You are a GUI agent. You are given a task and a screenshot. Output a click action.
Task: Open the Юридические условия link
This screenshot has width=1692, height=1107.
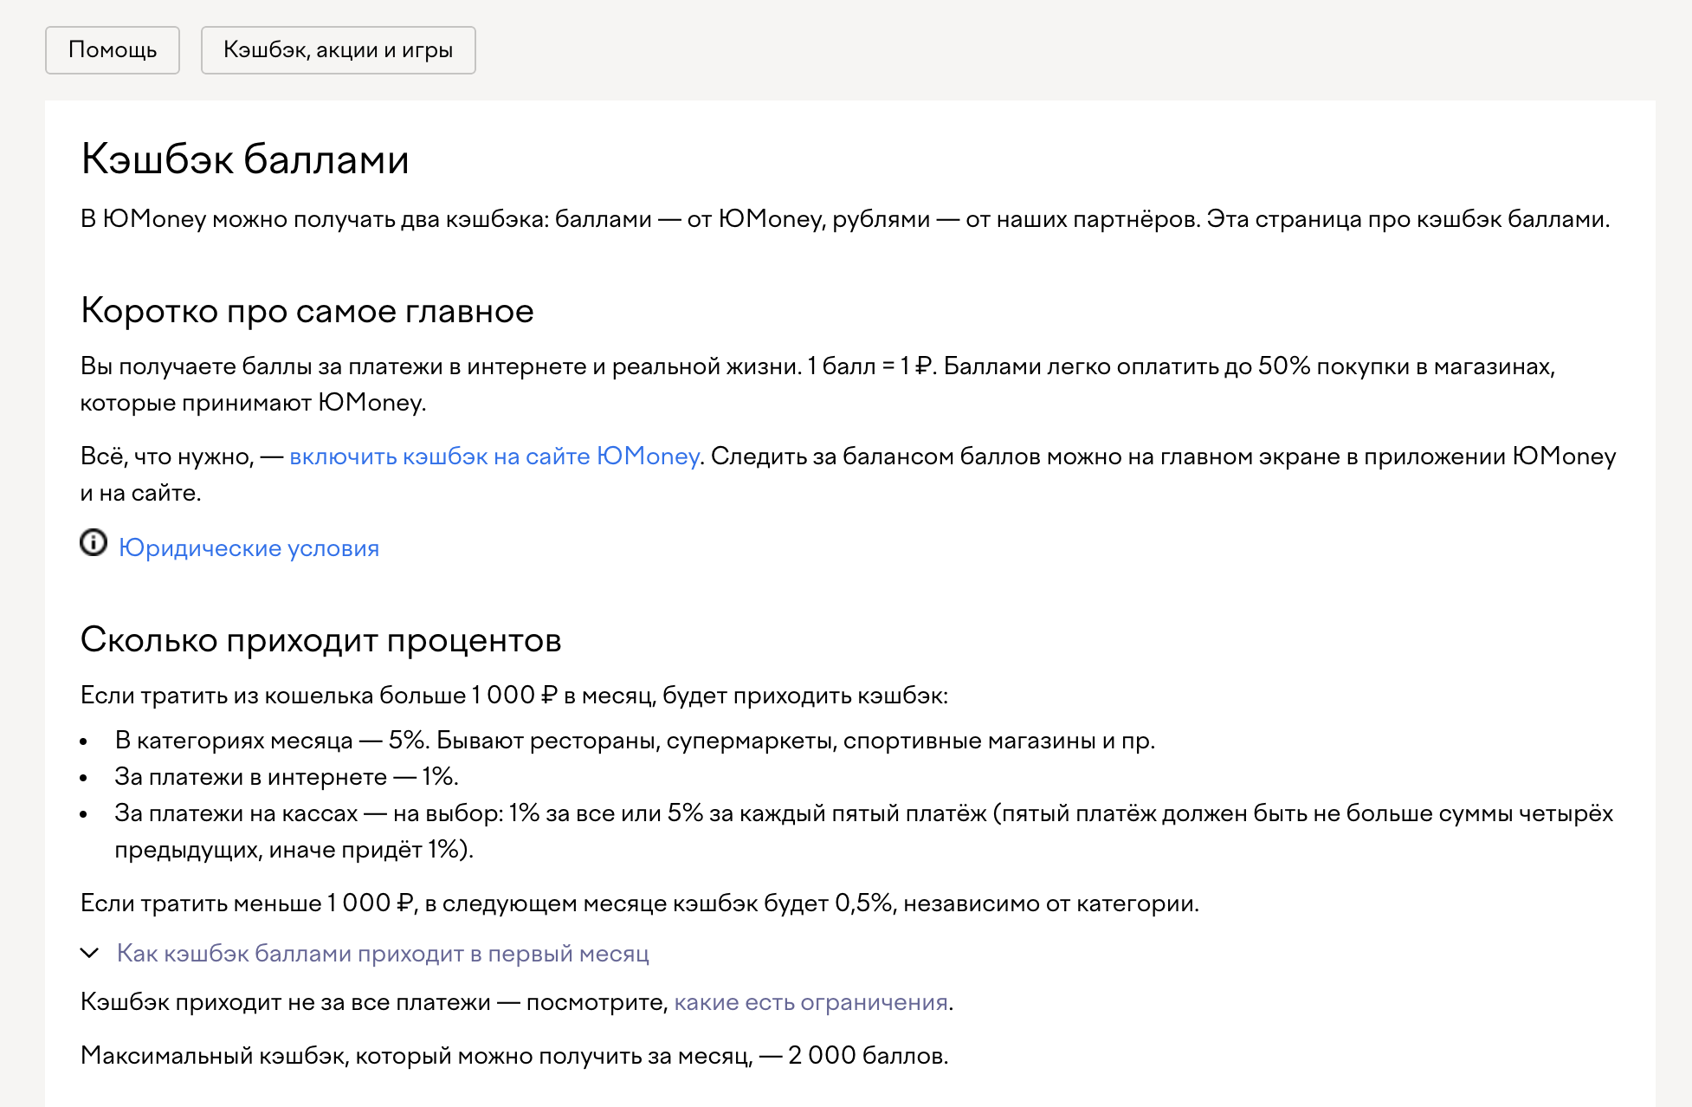coord(249,548)
